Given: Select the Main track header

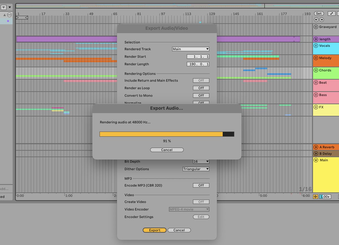Looking at the screenshot, I should tap(326, 175).
